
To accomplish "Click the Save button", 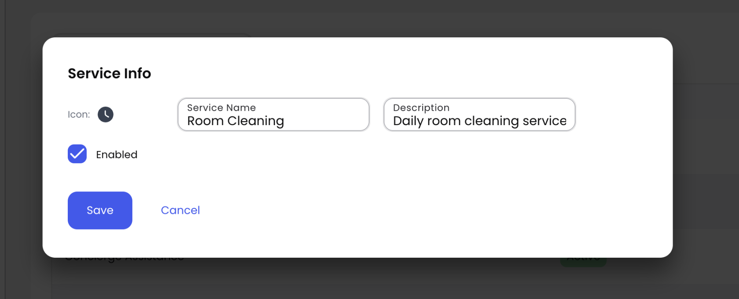I will point(100,210).
